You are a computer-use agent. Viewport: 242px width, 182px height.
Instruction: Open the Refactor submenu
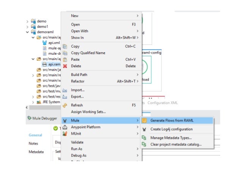[101, 81]
